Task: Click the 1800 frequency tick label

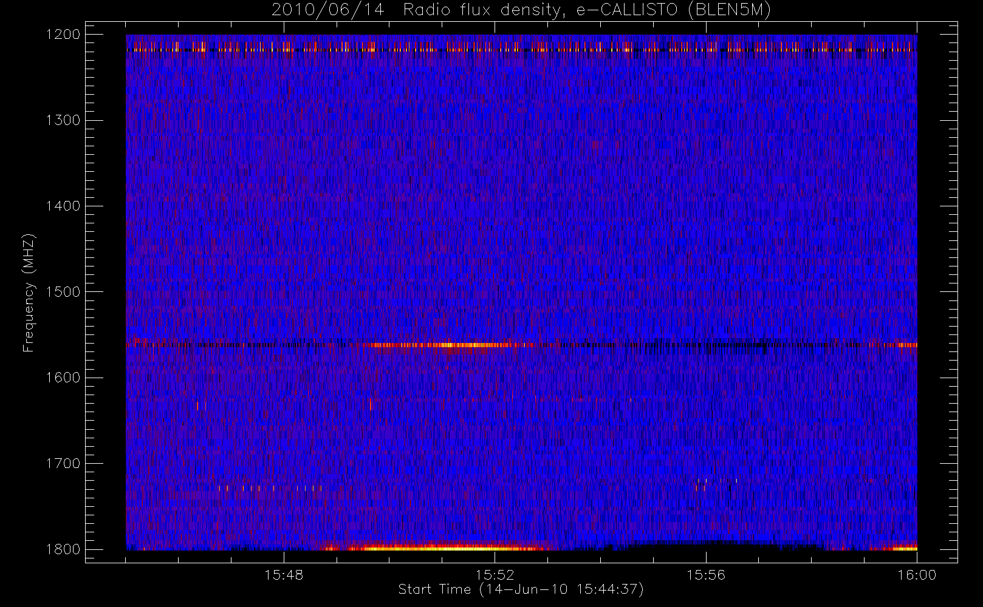Action: click(63, 549)
